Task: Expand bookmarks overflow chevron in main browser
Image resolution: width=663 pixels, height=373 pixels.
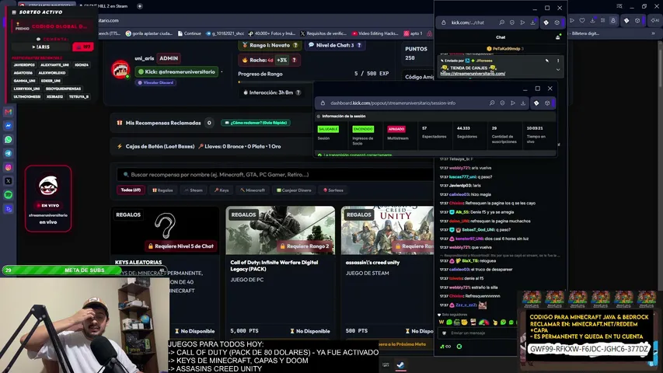Action: [x=653, y=33]
